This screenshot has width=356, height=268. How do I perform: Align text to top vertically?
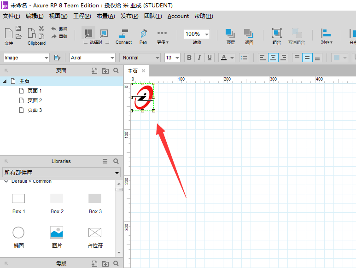[x=297, y=58]
